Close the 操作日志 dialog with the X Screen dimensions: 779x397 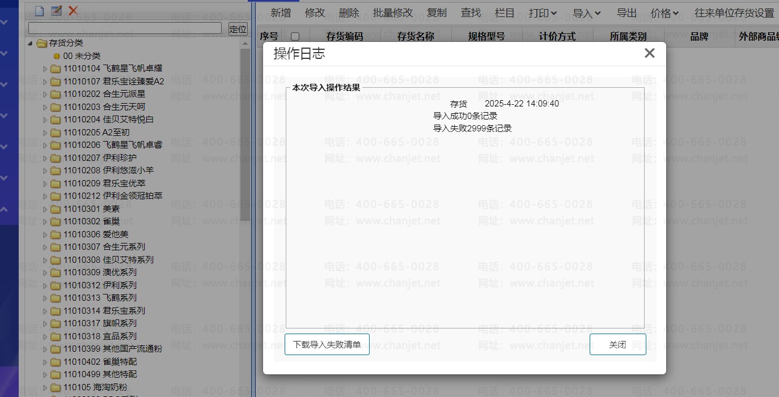pos(649,53)
